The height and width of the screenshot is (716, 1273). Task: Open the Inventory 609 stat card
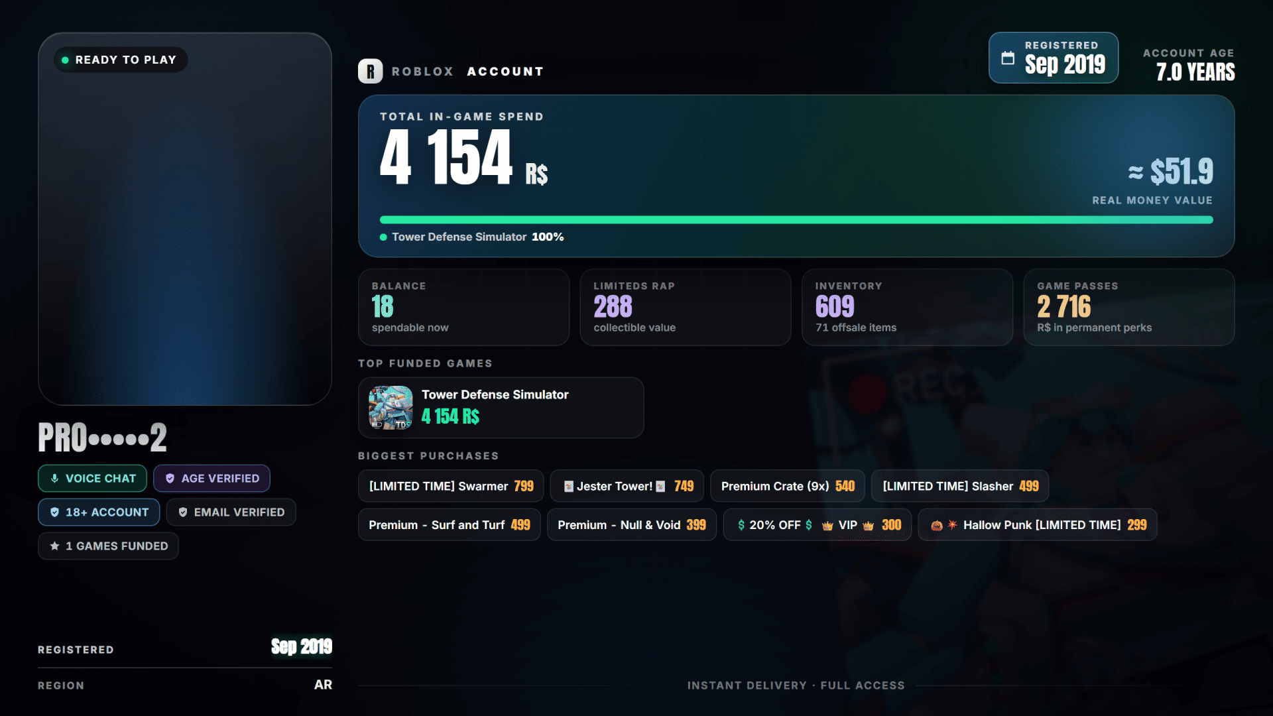pos(908,307)
